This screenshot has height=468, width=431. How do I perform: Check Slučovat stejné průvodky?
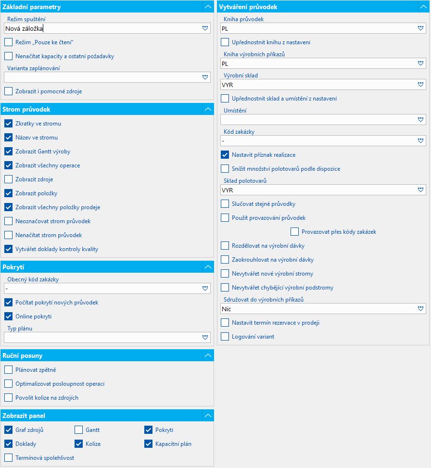[x=225, y=204]
